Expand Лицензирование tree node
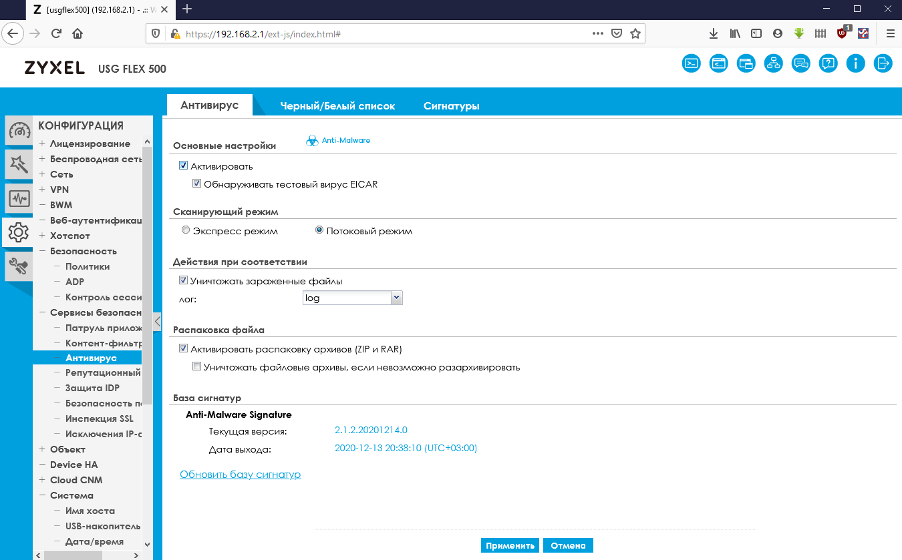This screenshot has width=902, height=560. click(x=42, y=144)
